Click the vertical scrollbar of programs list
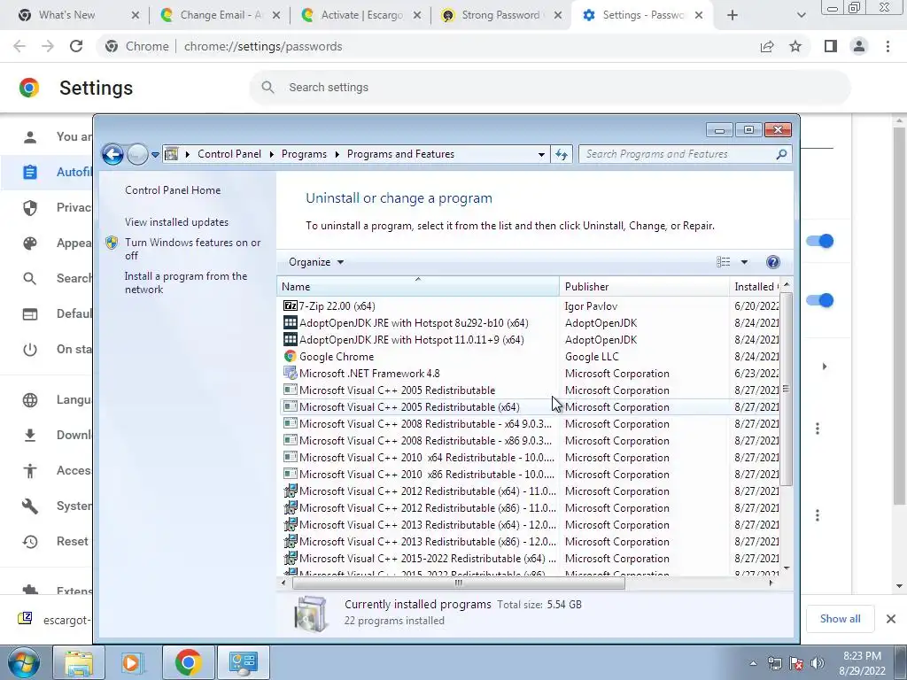Screen dimensions: 907x680 pyautogui.click(x=786, y=390)
